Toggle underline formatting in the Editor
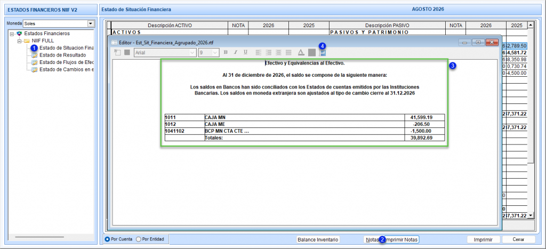The image size is (546, 249). pos(245,53)
